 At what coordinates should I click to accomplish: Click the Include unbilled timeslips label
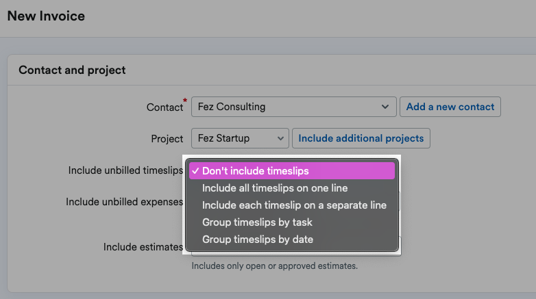pyautogui.click(x=125, y=170)
